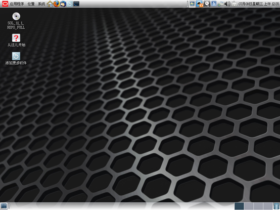Launch Firefox web browser from panel

coord(57,4)
